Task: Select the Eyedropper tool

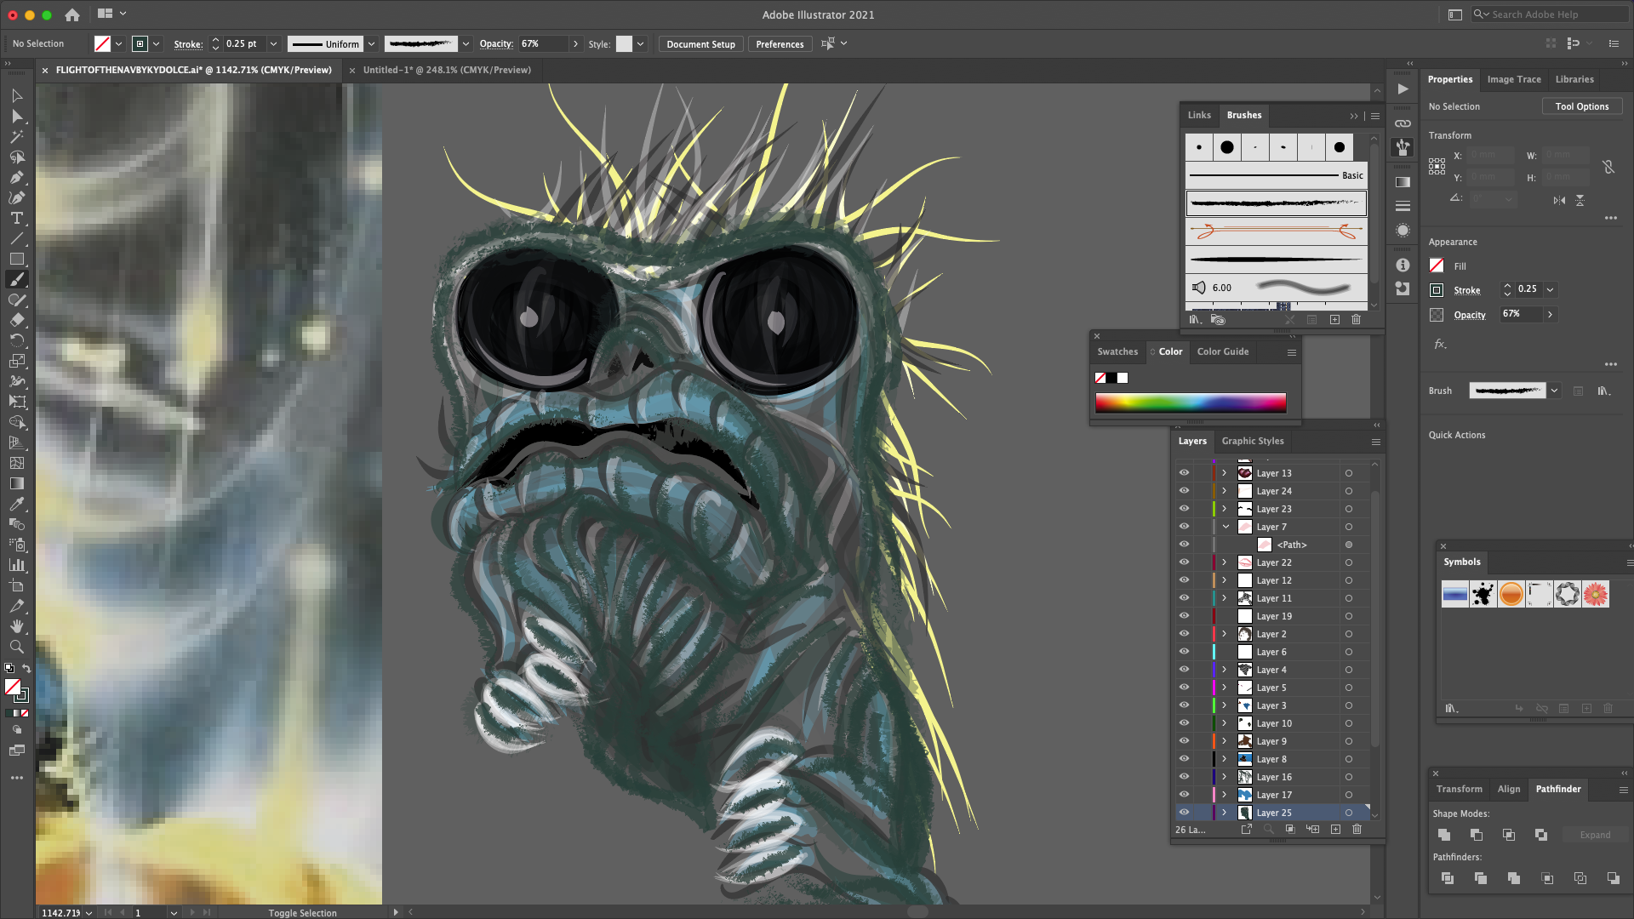Action: [16, 504]
